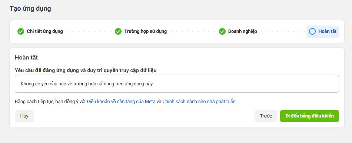This screenshot has width=352, height=143.
Task: Click the Hoàn tất section heading in the card
Action: coord(26,58)
